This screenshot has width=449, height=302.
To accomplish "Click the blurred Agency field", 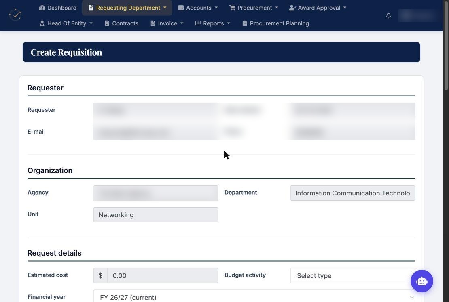I will coord(155,193).
